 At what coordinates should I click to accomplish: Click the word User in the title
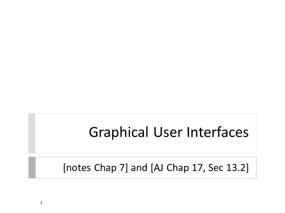(168, 132)
